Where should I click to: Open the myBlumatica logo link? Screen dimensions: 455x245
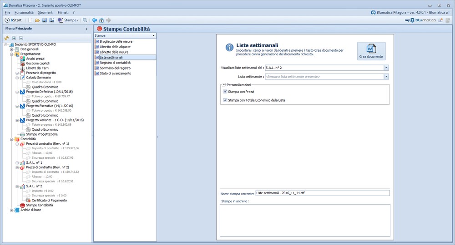click(420, 20)
